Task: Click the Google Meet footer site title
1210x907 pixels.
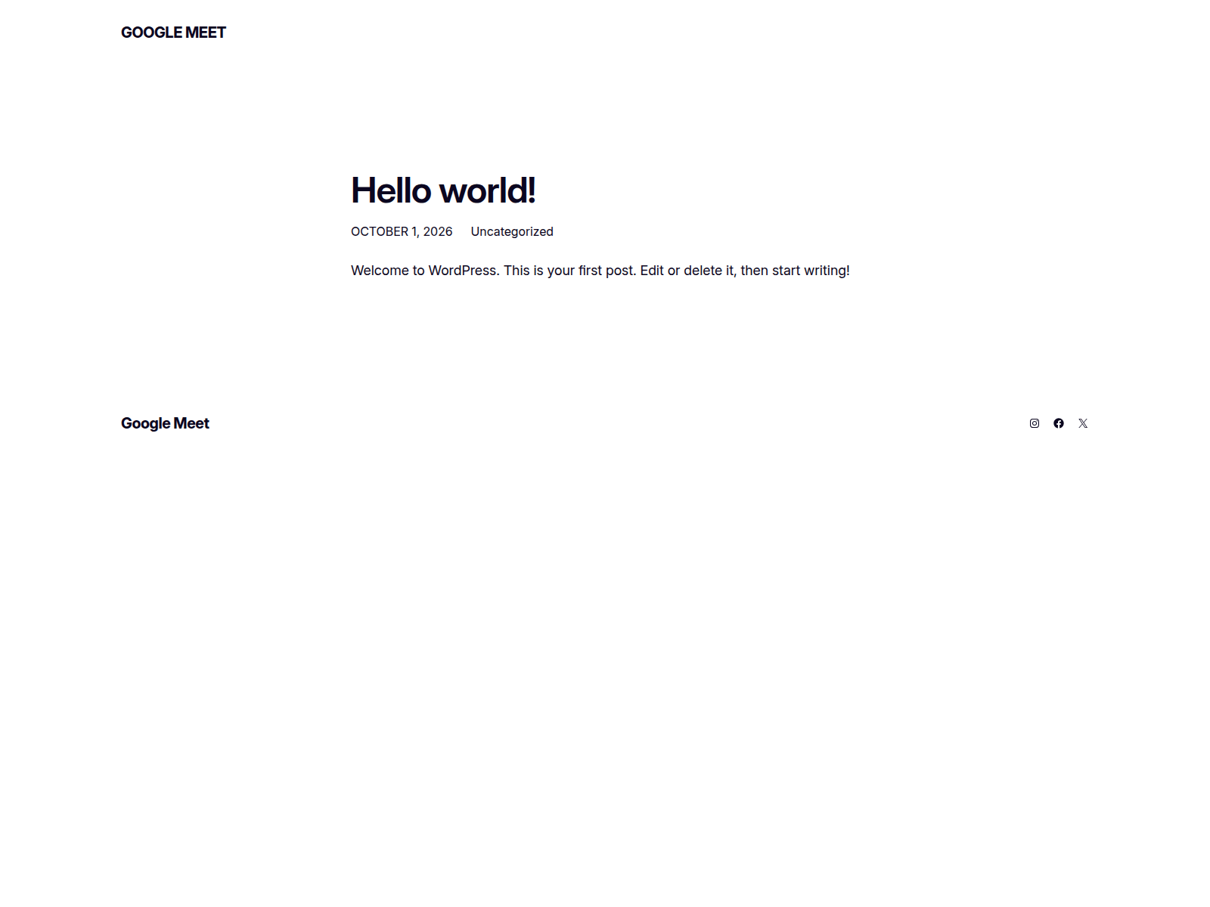Action: click(165, 423)
